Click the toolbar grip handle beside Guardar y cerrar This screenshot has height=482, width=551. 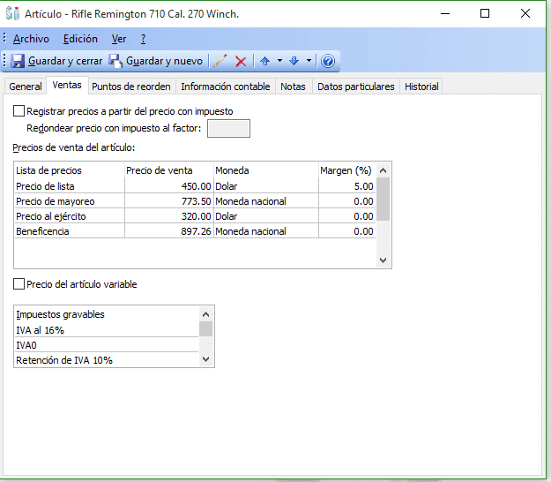4,61
